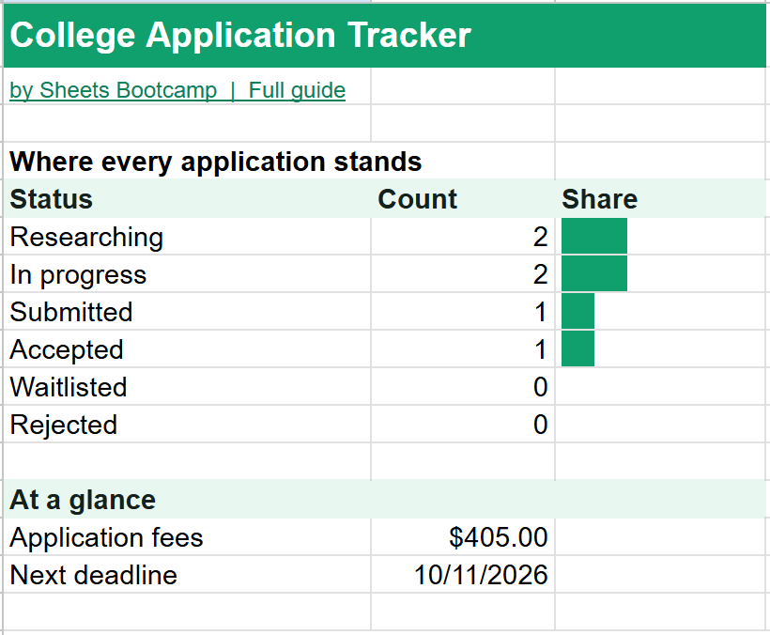Select the 'College Application Tracker' title cell
Image resolution: width=770 pixels, height=635 pixels.
[x=384, y=36]
